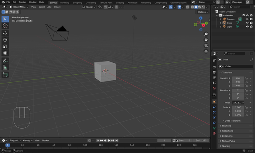This screenshot has height=153, width=255.
Task: Open the Particles properties tab
Action: 214,112
